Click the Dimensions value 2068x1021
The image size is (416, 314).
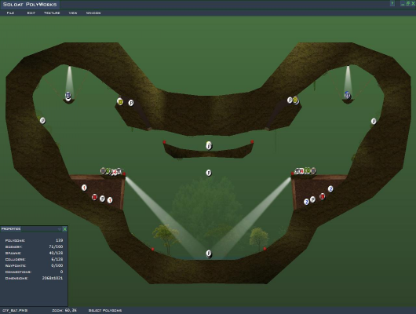[53, 278]
